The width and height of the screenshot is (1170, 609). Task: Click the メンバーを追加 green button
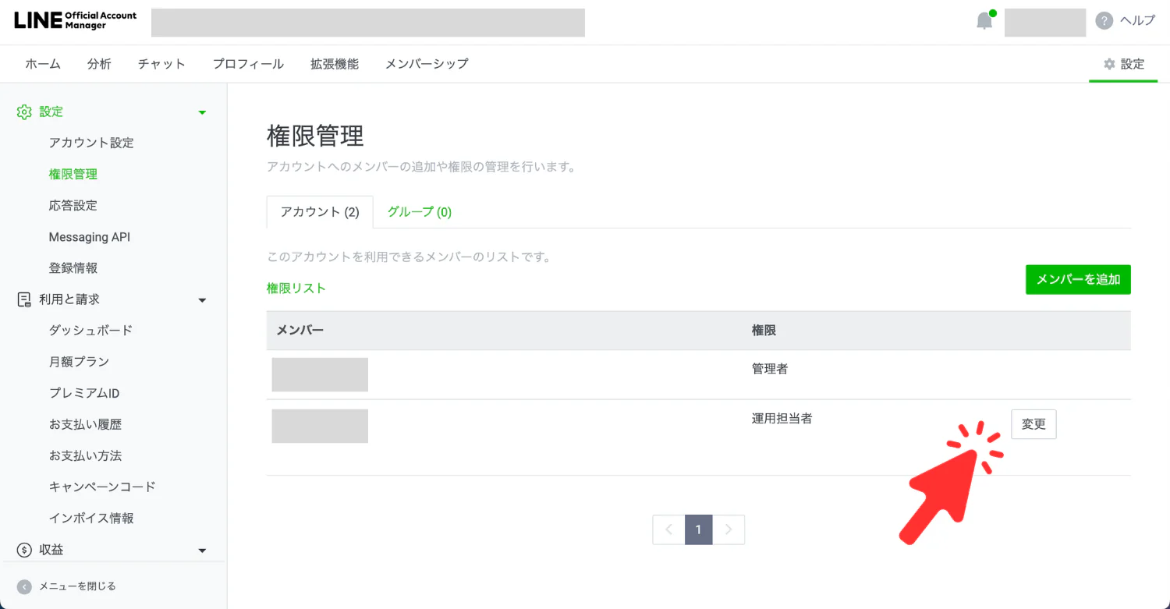pyautogui.click(x=1077, y=279)
